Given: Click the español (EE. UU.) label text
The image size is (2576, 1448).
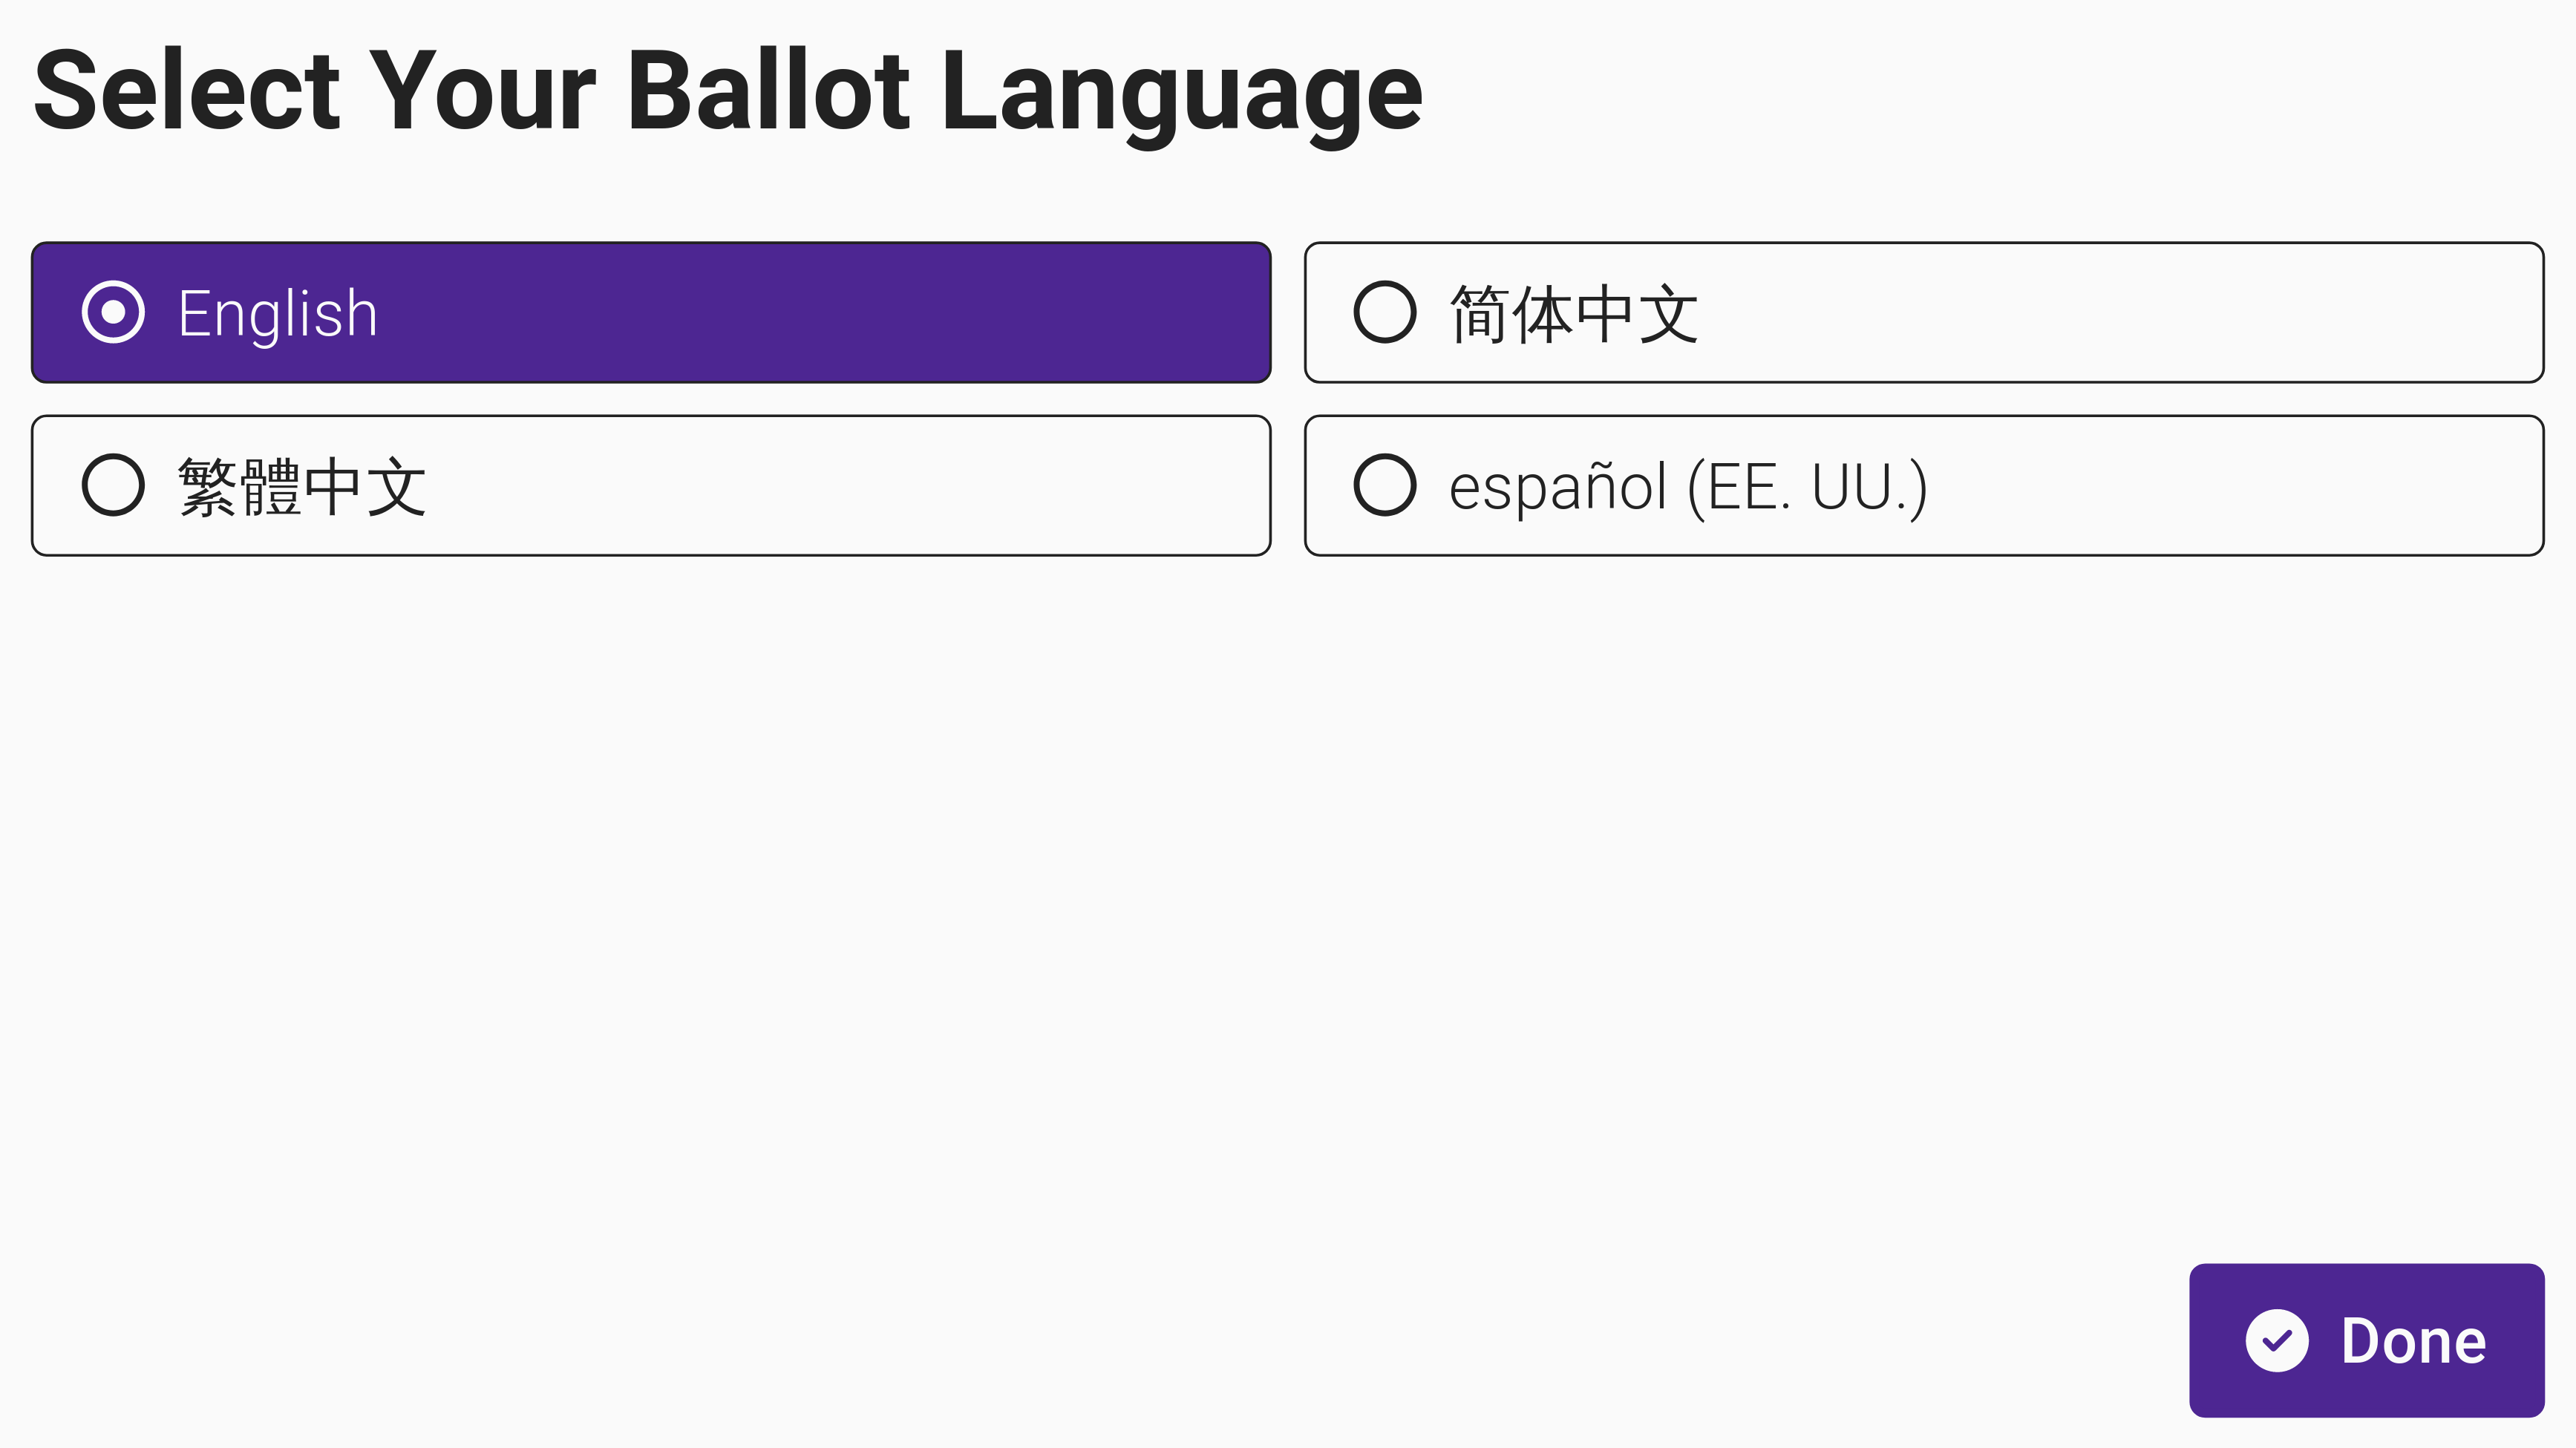Looking at the screenshot, I should coord(1687,487).
